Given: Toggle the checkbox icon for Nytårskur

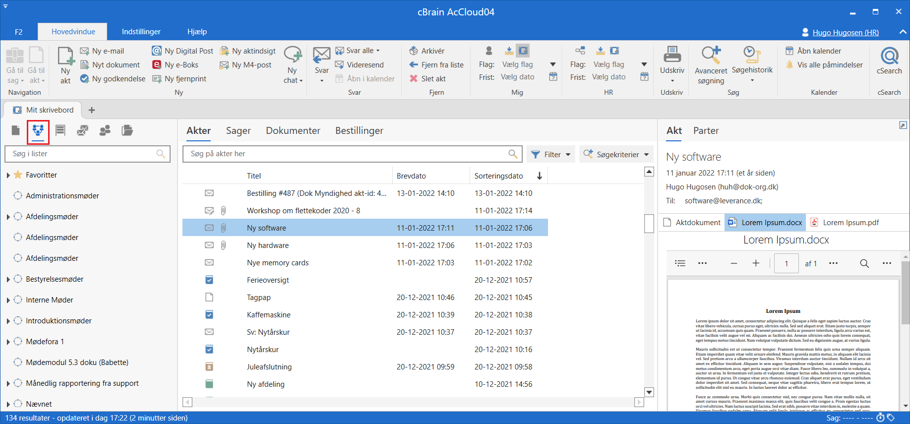Looking at the screenshot, I should pos(209,349).
